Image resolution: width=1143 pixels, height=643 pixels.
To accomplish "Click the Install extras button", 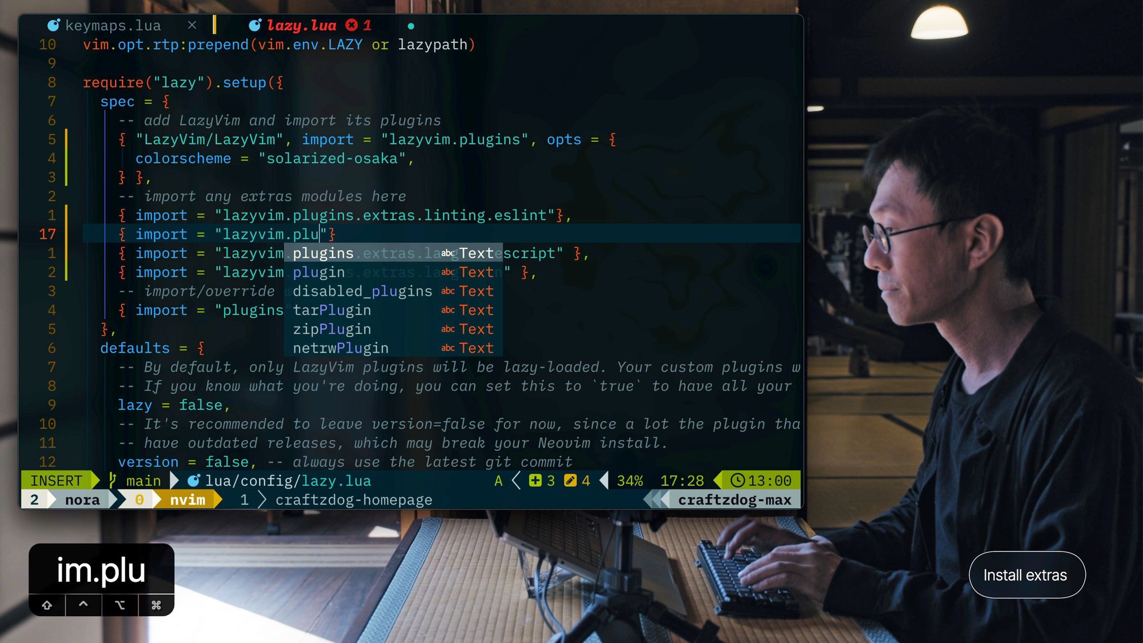I will click(x=1025, y=574).
